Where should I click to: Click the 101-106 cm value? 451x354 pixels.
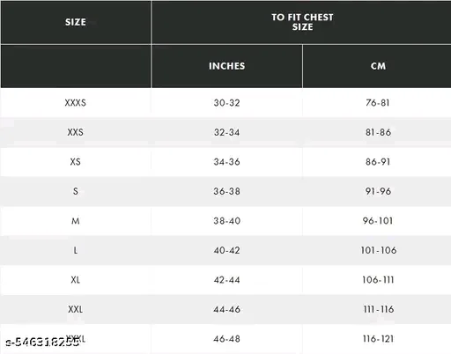click(379, 250)
